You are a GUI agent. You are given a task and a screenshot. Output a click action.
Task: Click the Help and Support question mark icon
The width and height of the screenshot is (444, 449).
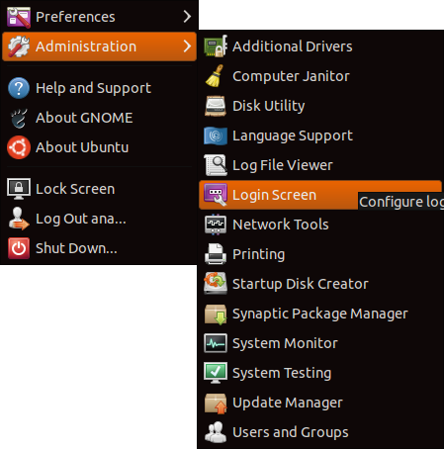click(19, 88)
